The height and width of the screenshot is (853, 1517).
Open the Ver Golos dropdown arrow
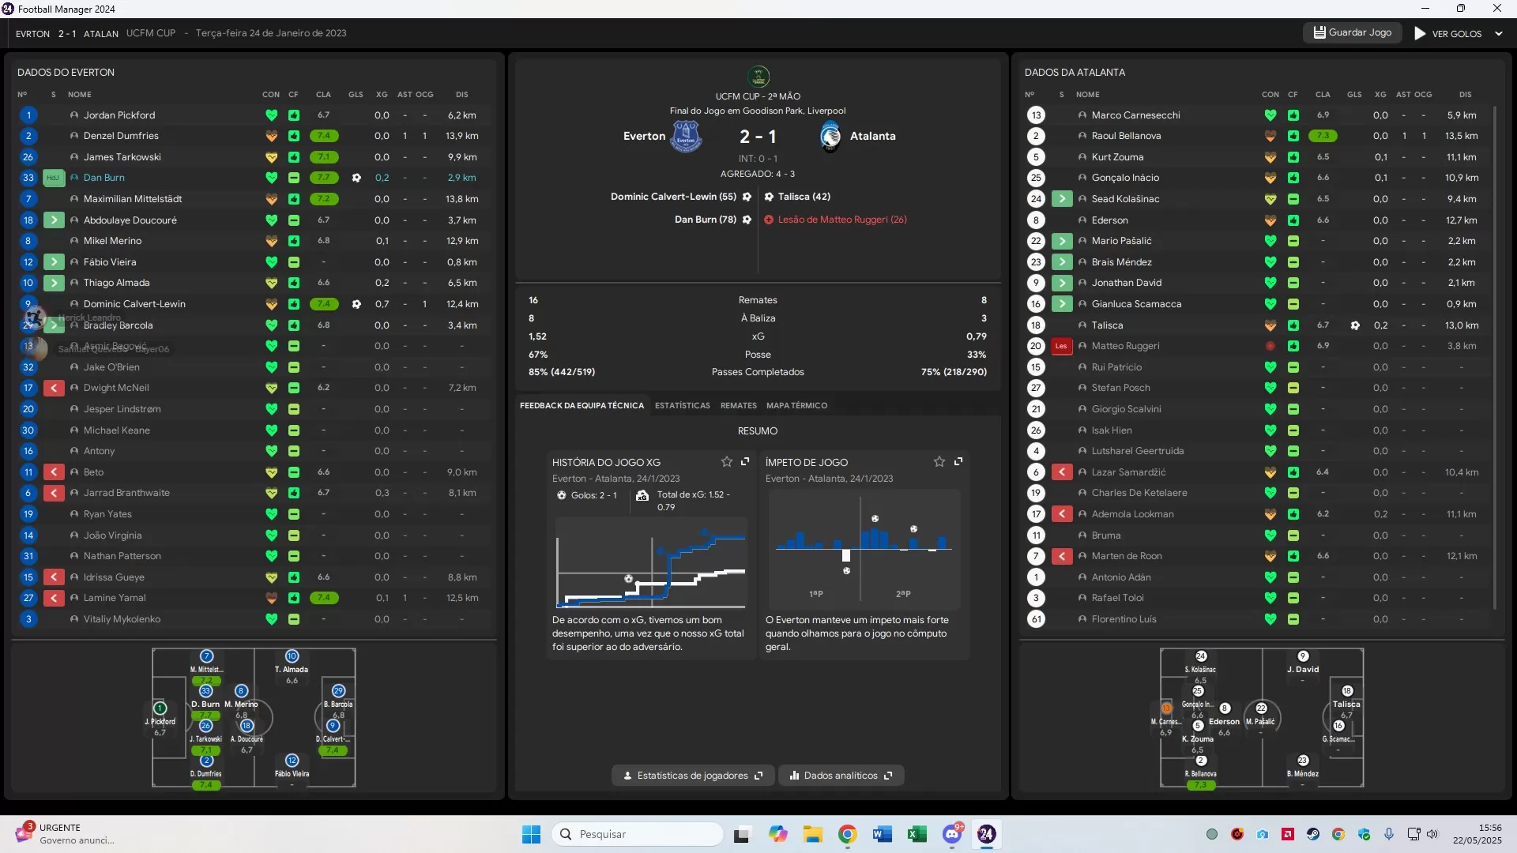(1499, 34)
